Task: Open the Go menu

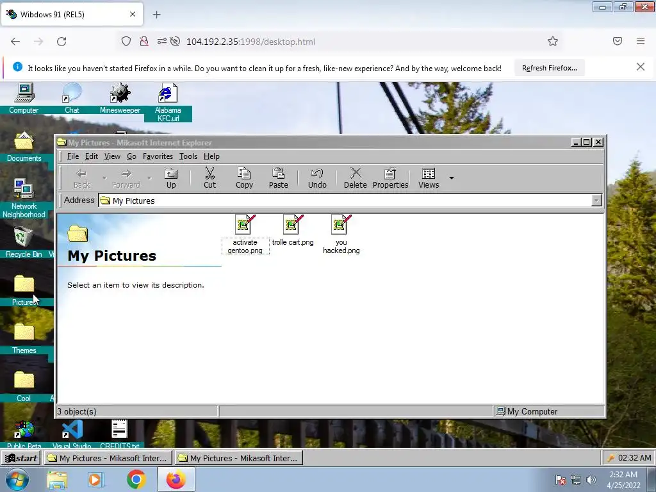Action: point(131,156)
